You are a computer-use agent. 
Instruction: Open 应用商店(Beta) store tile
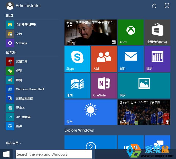pos(158,32)
